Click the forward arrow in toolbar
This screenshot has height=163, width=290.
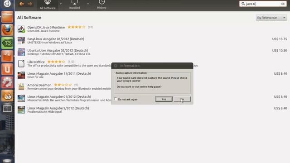[x=30, y=4]
